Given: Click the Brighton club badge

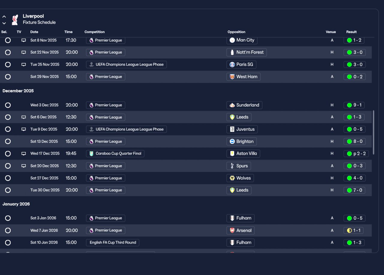Looking at the screenshot, I should click(232, 141).
